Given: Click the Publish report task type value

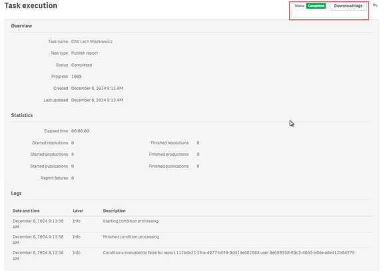Looking at the screenshot, I should [x=85, y=53].
